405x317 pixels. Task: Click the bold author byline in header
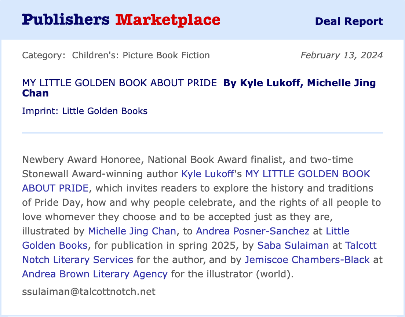tap(299, 83)
